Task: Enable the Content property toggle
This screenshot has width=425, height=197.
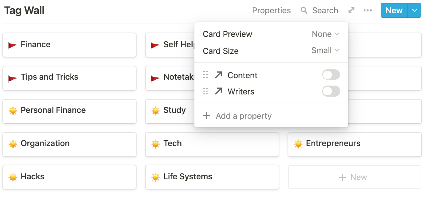Action: 331,75
